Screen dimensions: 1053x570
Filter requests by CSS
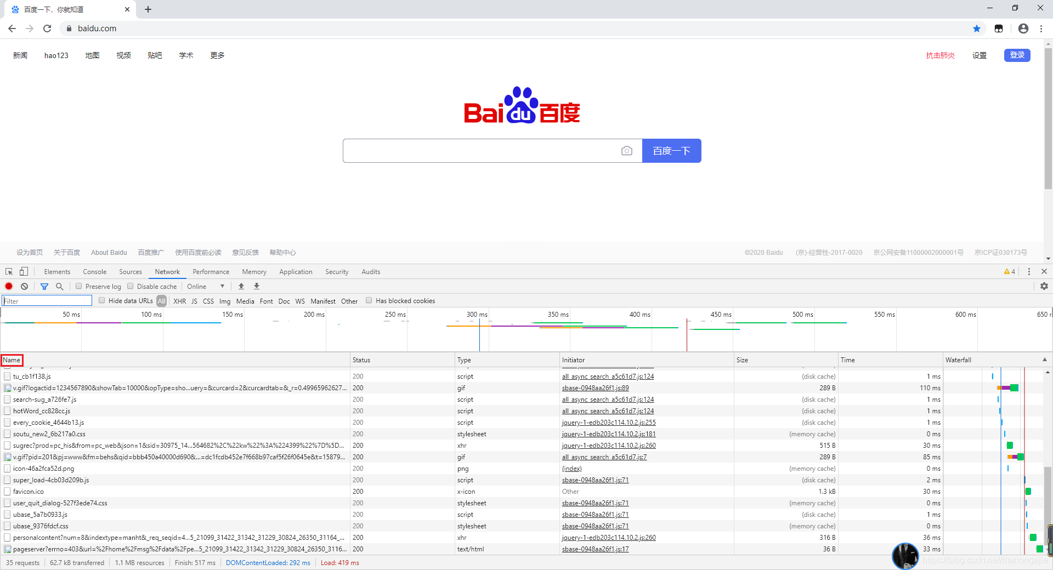pyautogui.click(x=208, y=301)
